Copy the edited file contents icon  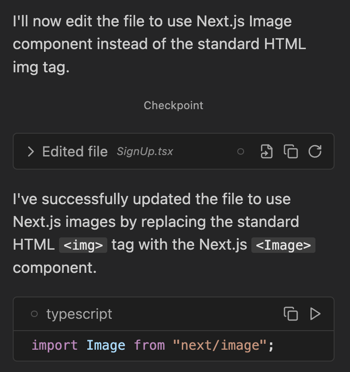tap(290, 151)
